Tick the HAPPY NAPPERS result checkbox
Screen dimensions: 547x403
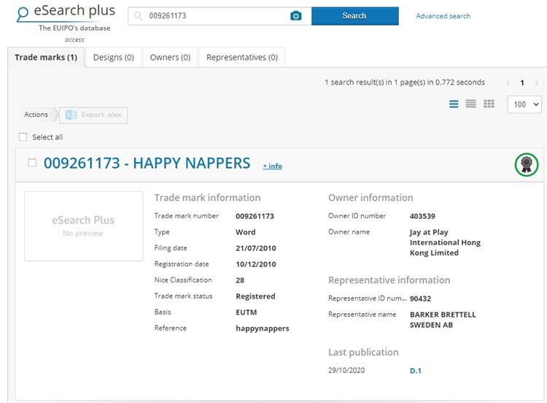[32, 163]
